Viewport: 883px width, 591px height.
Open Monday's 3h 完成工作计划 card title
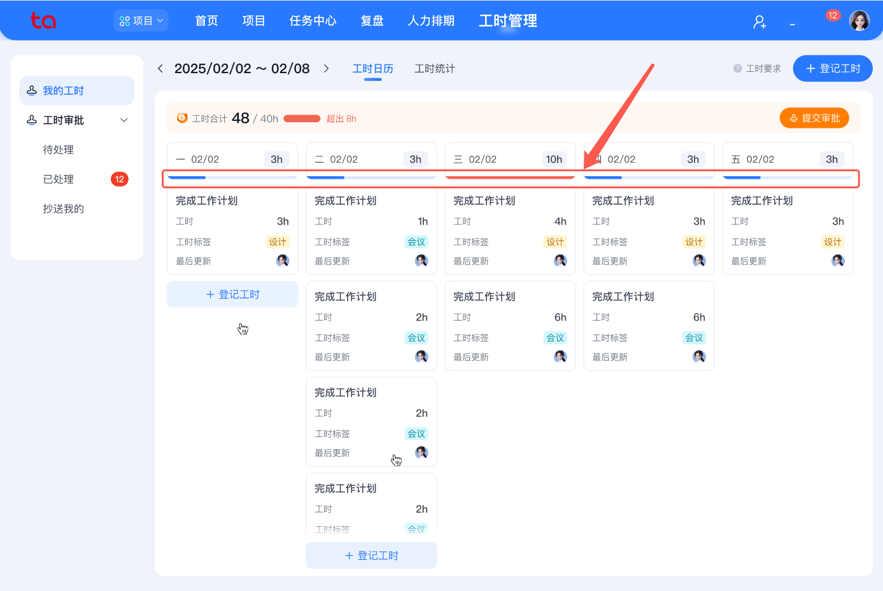coord(207,201)
